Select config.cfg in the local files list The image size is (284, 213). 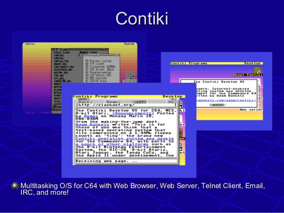coord(61,61)
